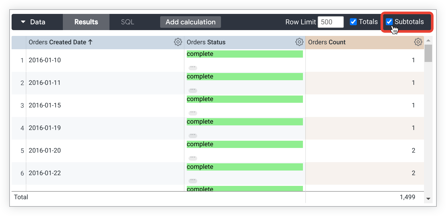Collapse the Data section triangle
446x216 pixels.
coord(23,22)
